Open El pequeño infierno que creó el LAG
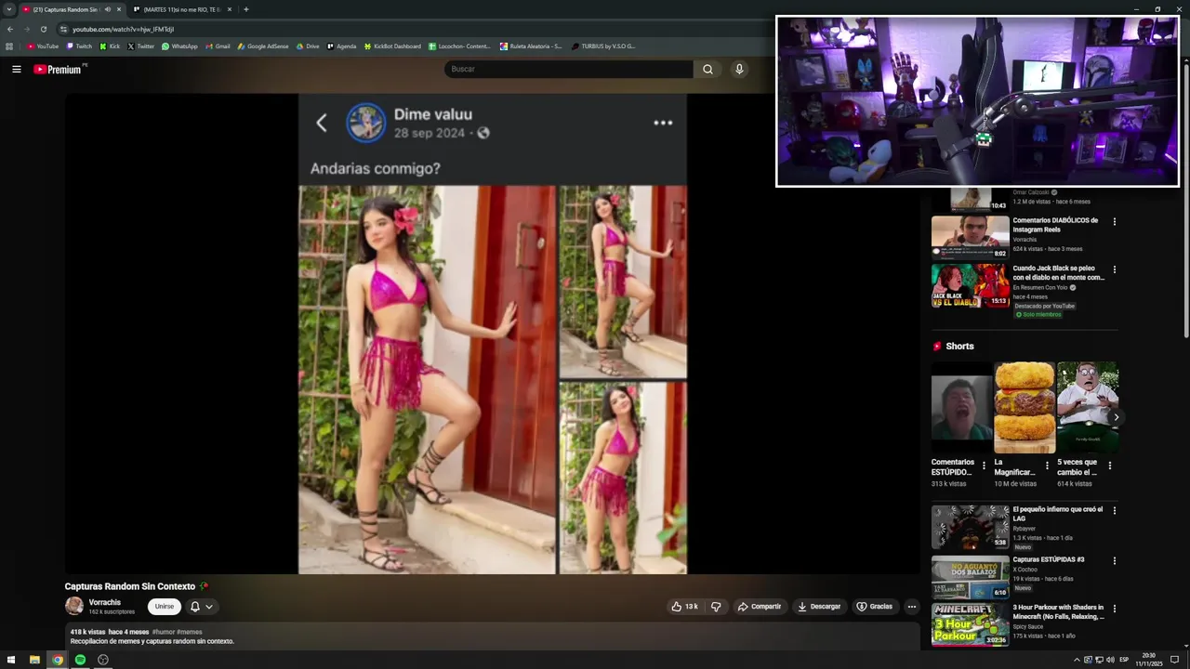 click(1057, 514)
